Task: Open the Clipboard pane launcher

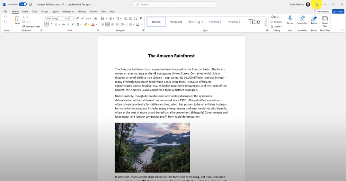Action: (x=41, y=30)
